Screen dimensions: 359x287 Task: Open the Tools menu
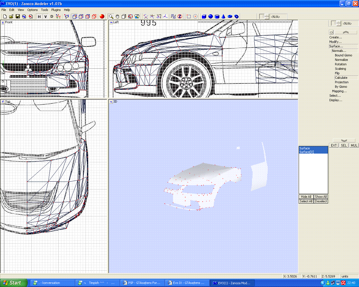point(45,10)
